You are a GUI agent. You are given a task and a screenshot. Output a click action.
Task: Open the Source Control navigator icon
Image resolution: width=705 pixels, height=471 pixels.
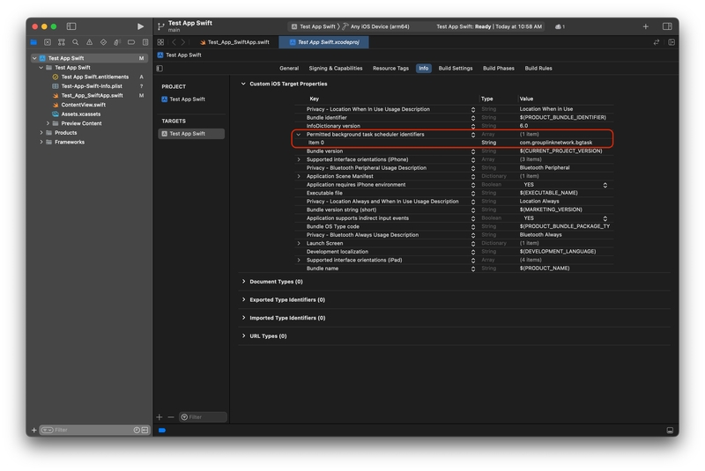pos(48,42)
